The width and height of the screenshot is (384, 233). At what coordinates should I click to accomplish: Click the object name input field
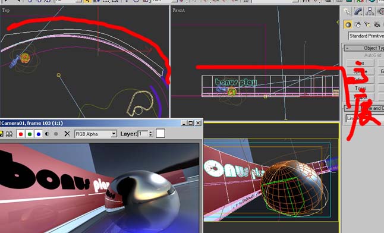pyautogui.click(x=365, y=118)
